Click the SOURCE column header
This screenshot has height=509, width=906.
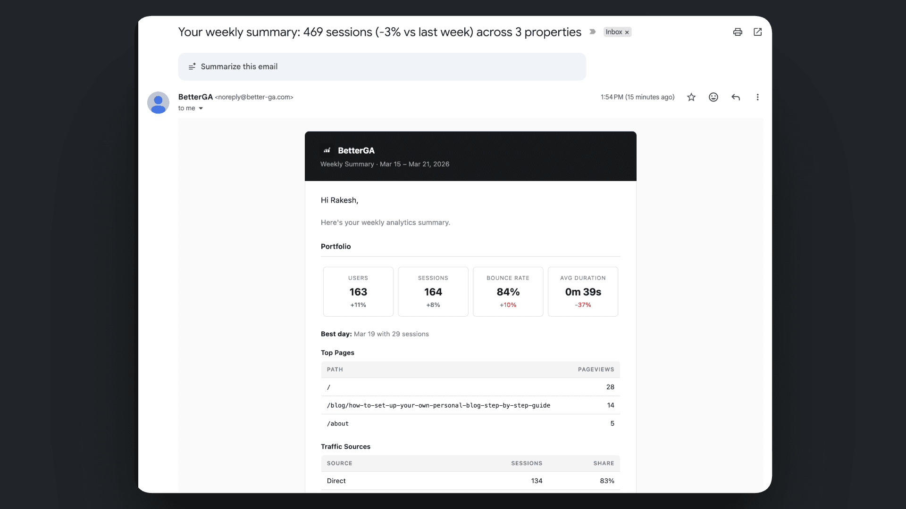(340, 463)
